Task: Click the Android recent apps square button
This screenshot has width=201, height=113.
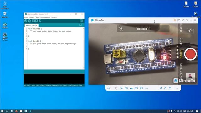Action: pos(170,88)
